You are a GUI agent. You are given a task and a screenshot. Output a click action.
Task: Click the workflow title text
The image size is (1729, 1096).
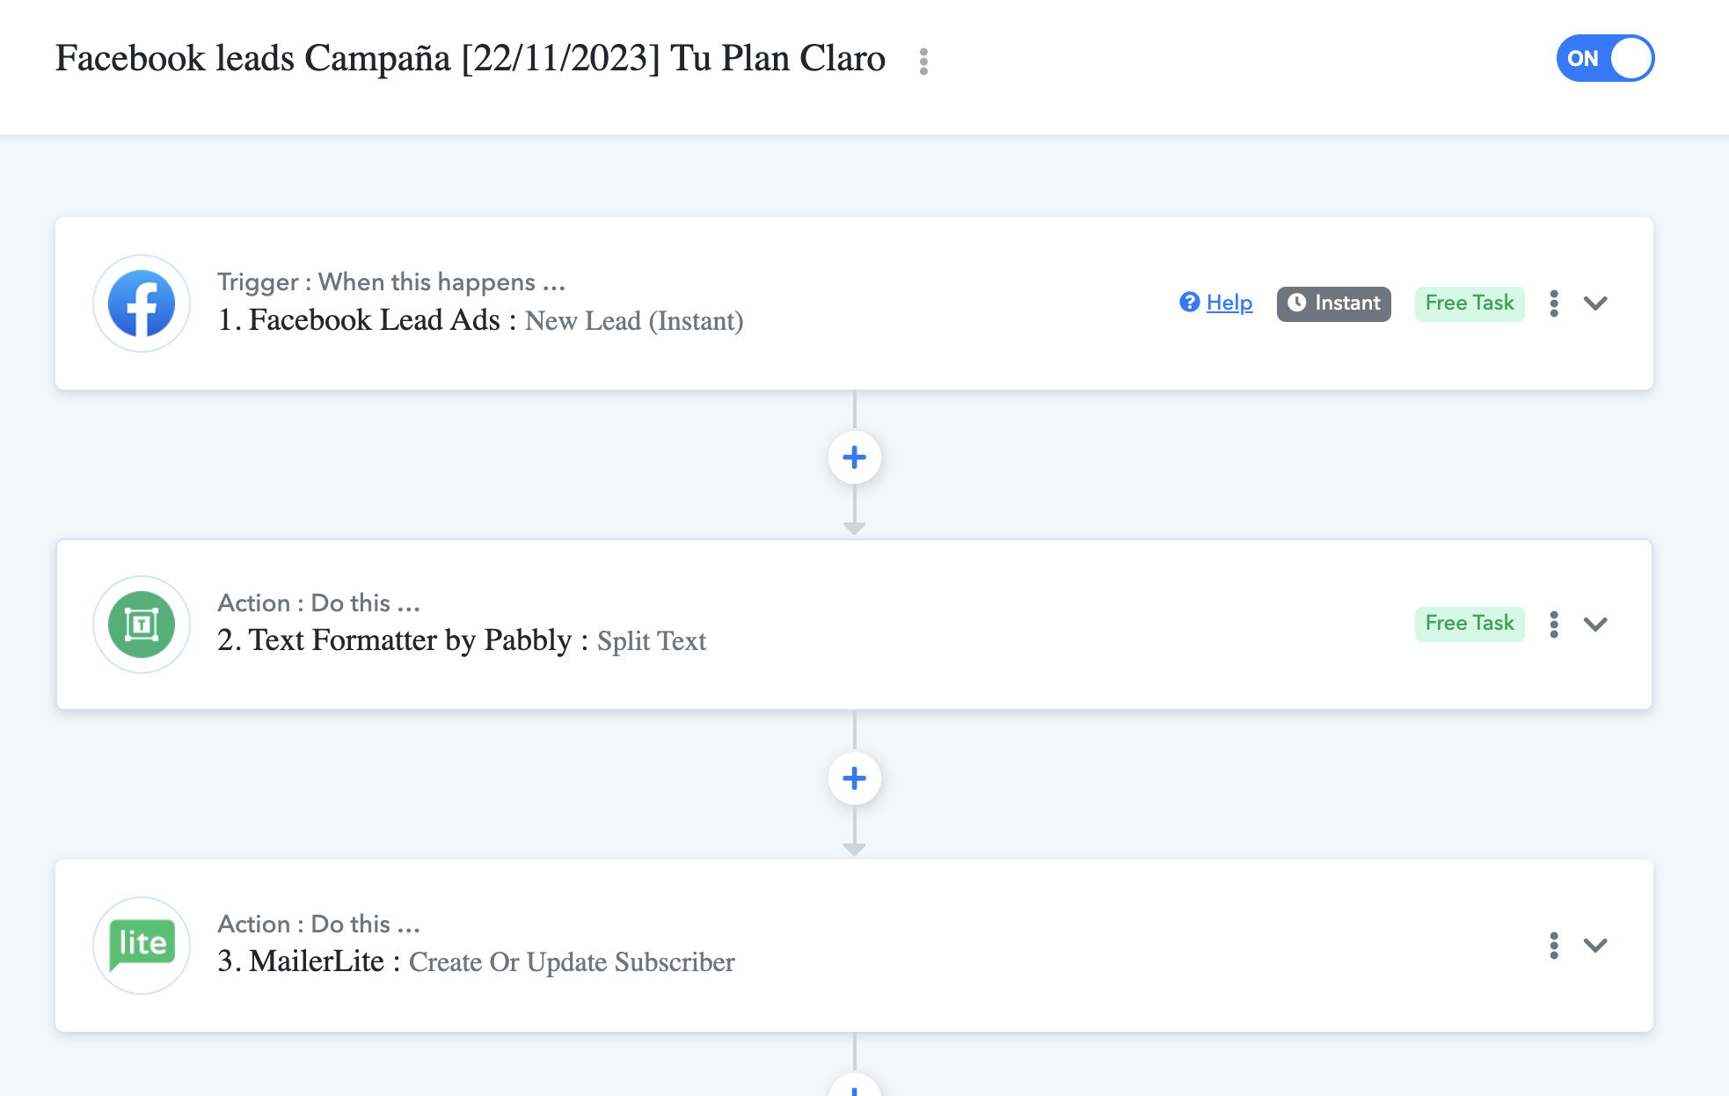click(471, 58)
